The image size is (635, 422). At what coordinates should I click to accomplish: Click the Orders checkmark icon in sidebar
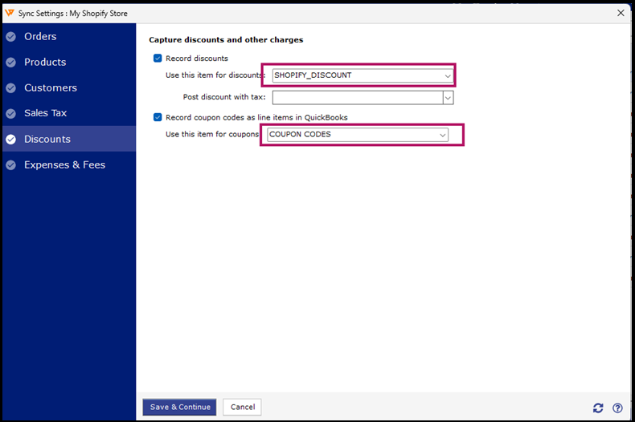[10, 37]
